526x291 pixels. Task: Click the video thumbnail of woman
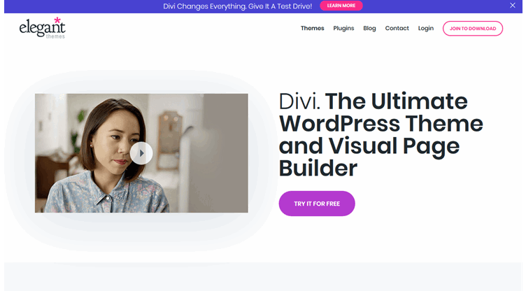tap(141, 153)
